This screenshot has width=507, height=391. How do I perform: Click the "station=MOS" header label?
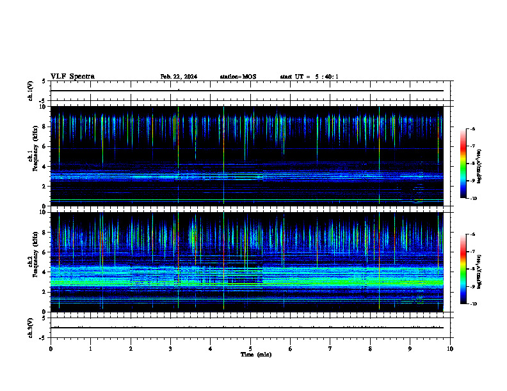[238, 77]
